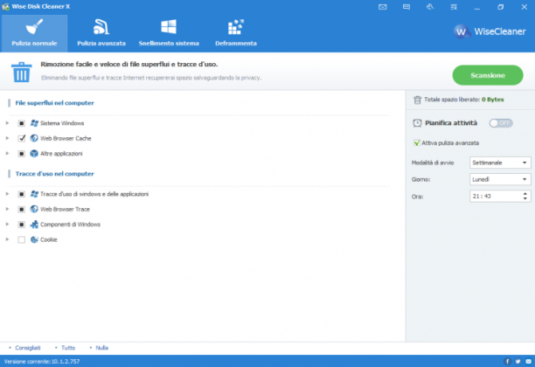Uncheck the Web Browser Cache checkbox
This screenshot has height=367, width=535.
tap(22, 138)
